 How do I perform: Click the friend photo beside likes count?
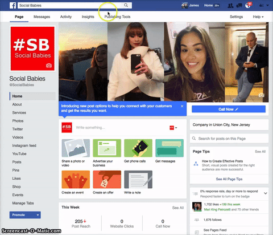(x=197, y=206)
